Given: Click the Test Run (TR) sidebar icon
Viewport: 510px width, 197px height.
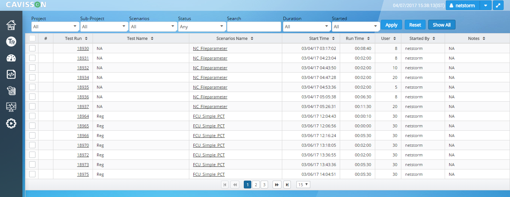Looking at the screenshot, I should [11, 42].
